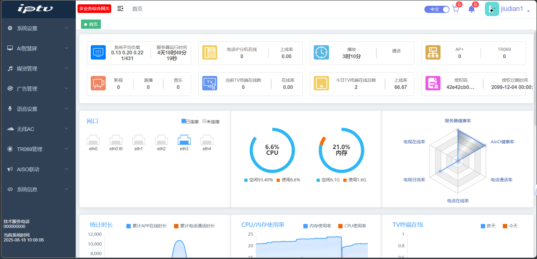Open the TR069管理 menu item
The width and height of the screenshot is (537, 259).
(x=38, y=149)
